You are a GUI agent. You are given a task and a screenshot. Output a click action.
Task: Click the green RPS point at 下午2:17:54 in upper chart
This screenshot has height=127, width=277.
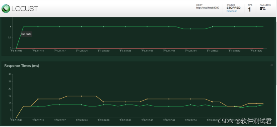coord(191,29)
